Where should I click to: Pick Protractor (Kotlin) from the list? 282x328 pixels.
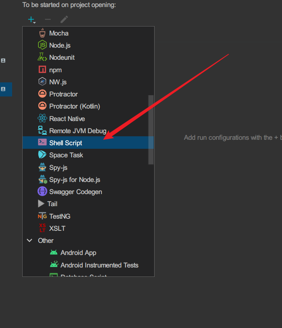tap(75, 106)
